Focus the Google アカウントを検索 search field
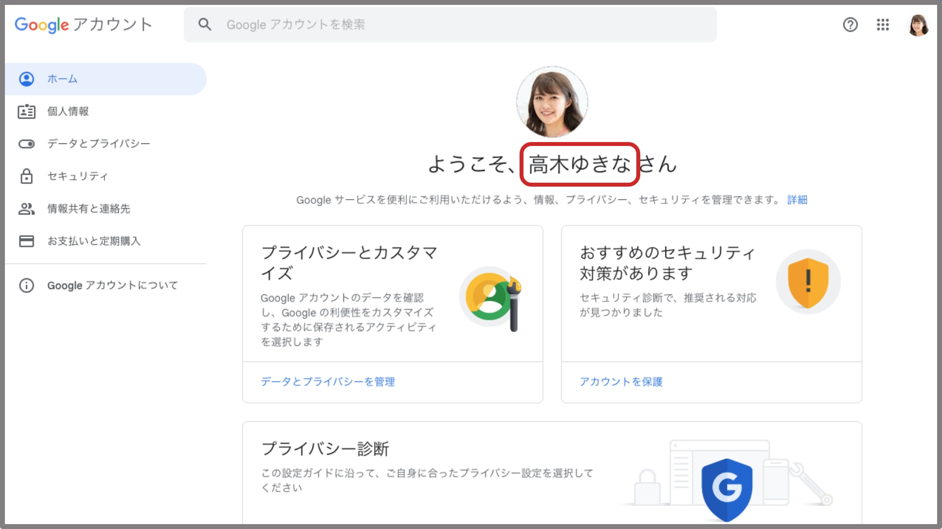942x529 pixels. pyautogui.click(x=450, y=24)
